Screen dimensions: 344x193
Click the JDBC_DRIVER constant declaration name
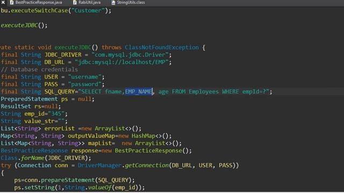[x=63, y=55]
